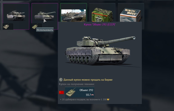This screenshot has height=111, width=174.
Task: Open the Объект 292 vehicle card
Action: 80,92
